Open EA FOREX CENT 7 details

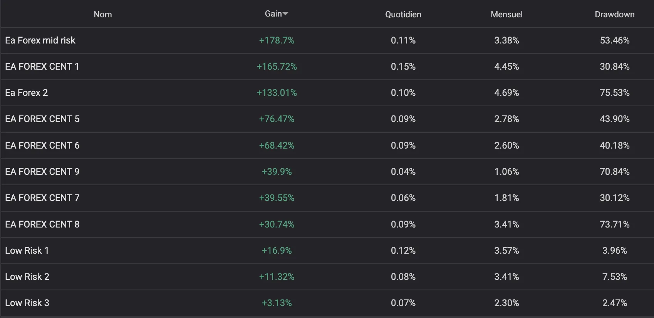pyautogui.click(x=42, y=198)
